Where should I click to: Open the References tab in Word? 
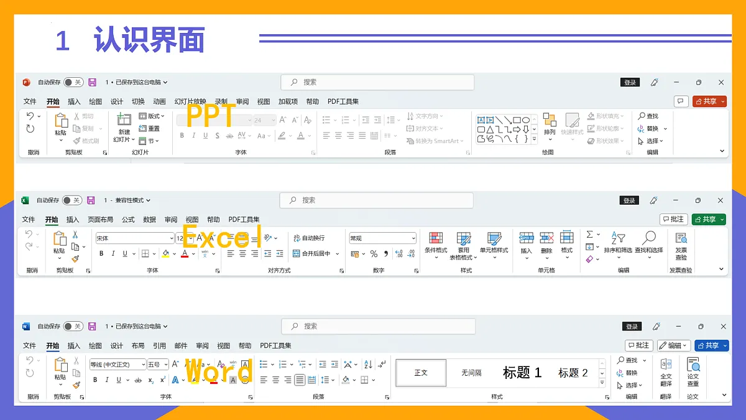point(159,345)
